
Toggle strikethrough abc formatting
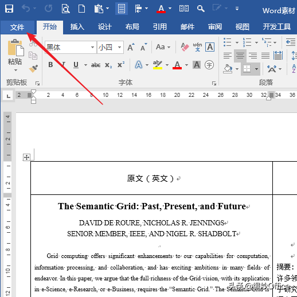(96, 65)
